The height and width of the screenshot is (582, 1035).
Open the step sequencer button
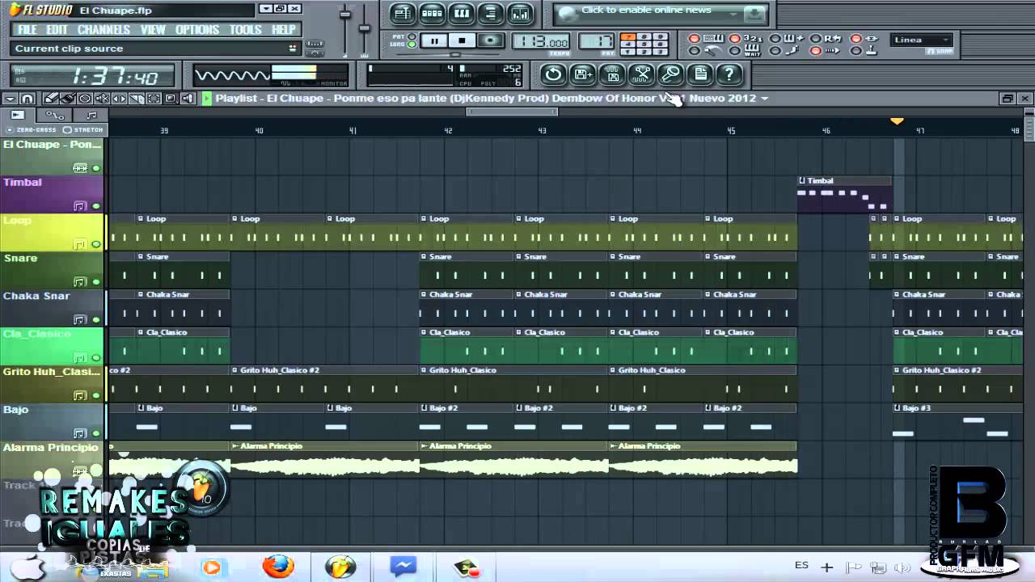(x=432, y=14)
